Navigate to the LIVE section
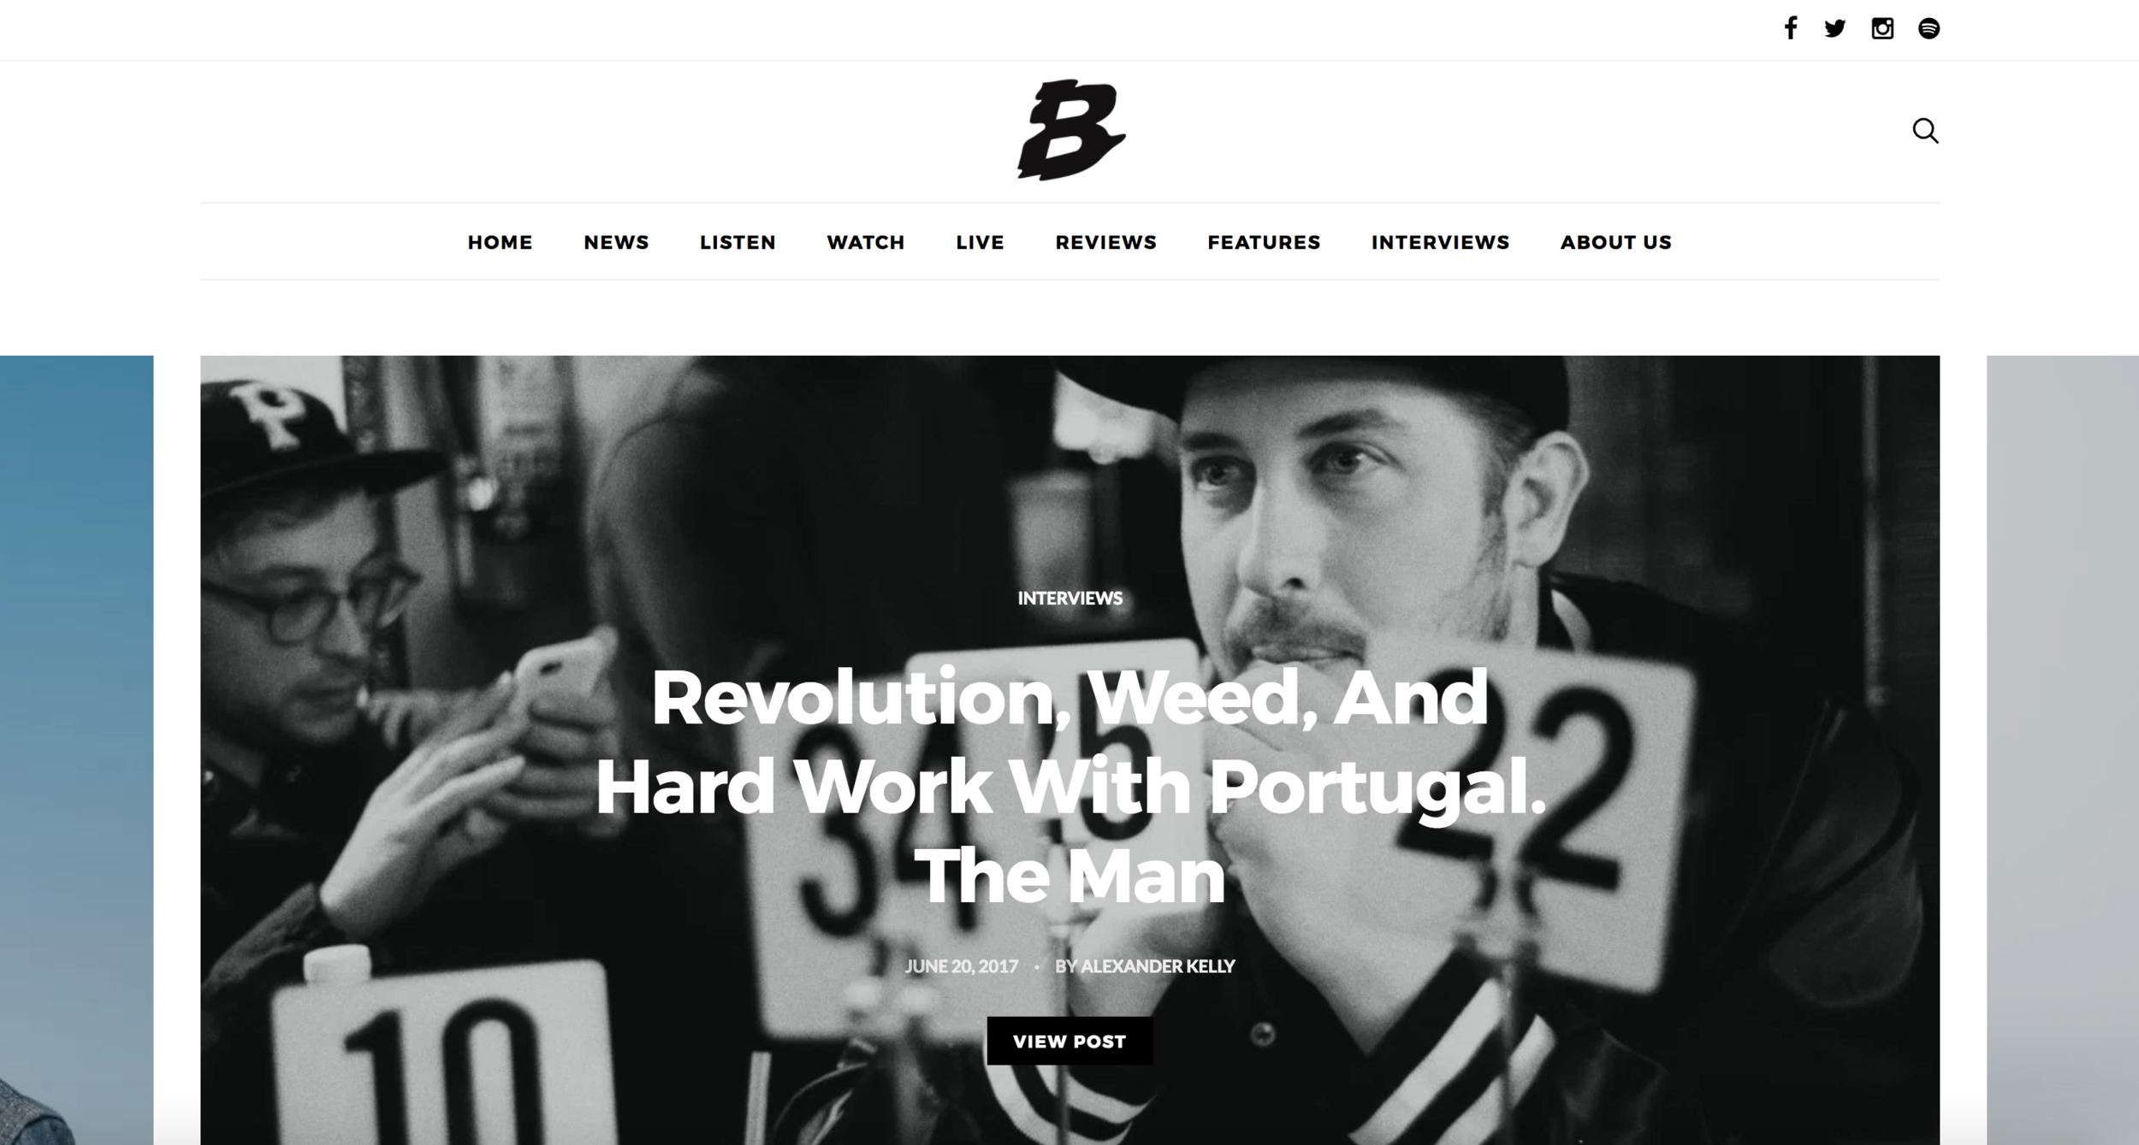Screen dimensions: 2139x1145 pos(980,242)
